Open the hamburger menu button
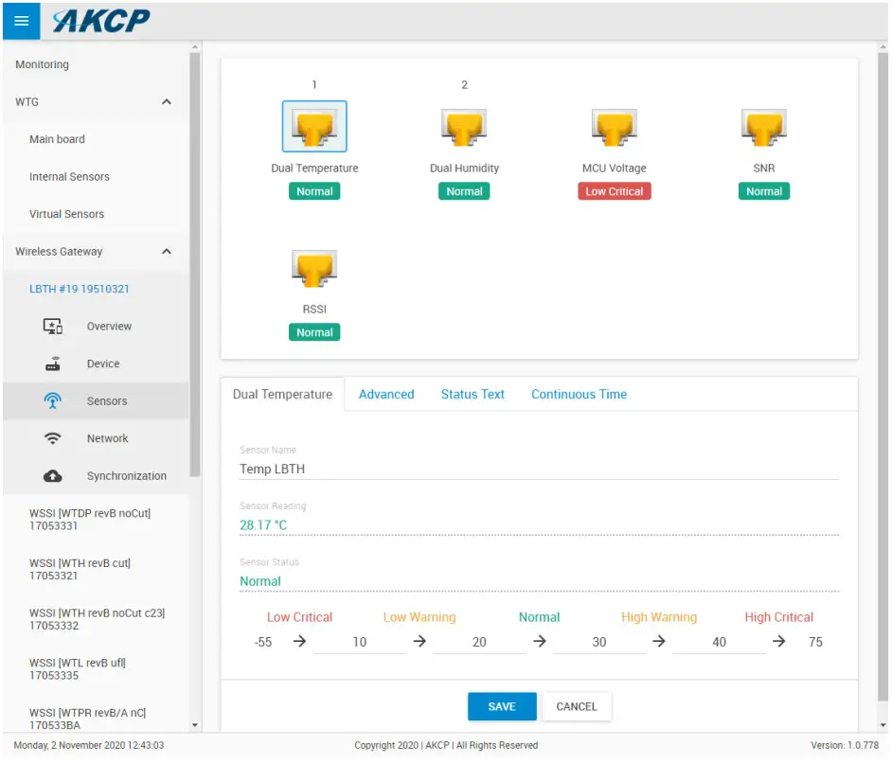The height and width of the screenshot is (763, 892). pos(21,21)
